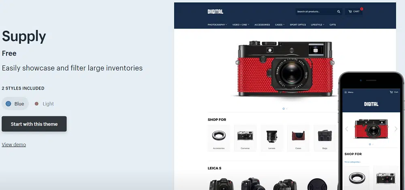Click the Search all products field
Viewport: 405px width, 190px height.
tap(315, 12)
